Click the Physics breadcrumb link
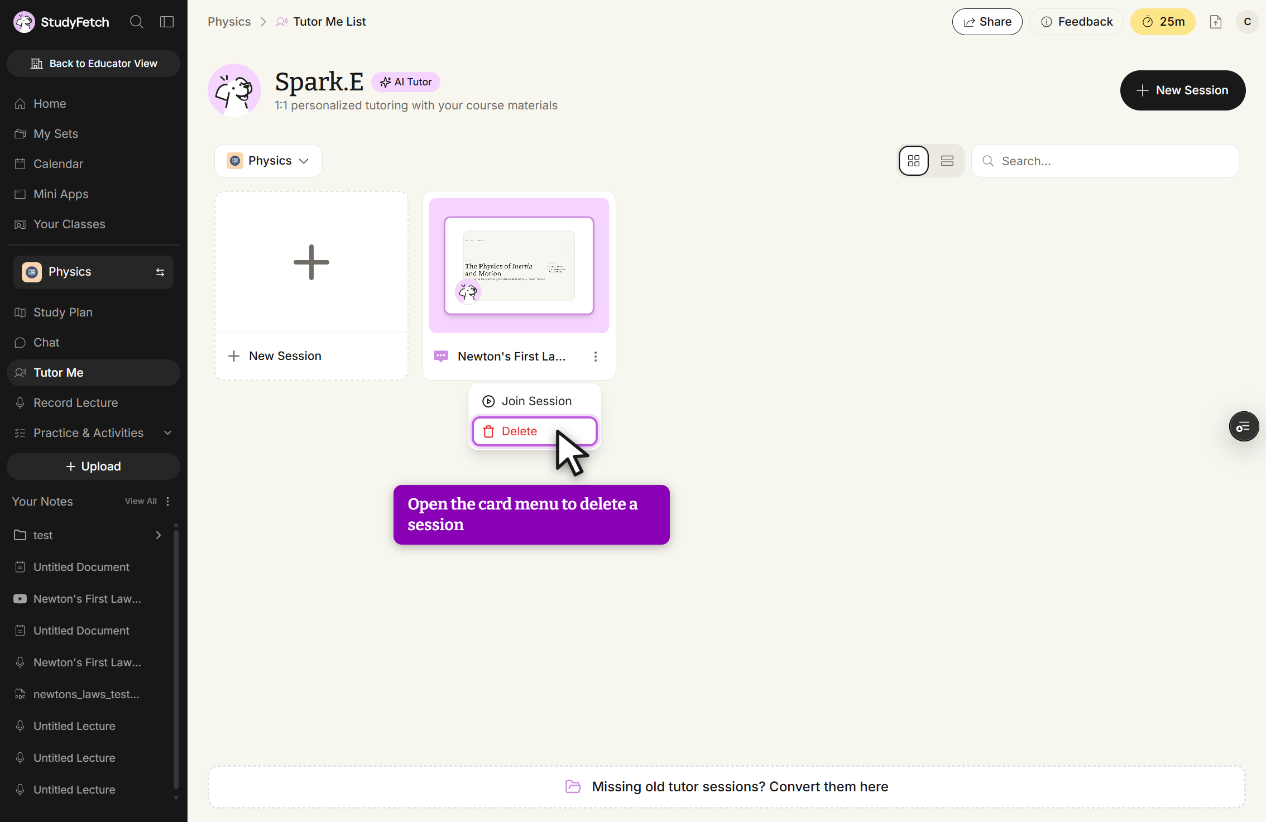 [229, 22]
